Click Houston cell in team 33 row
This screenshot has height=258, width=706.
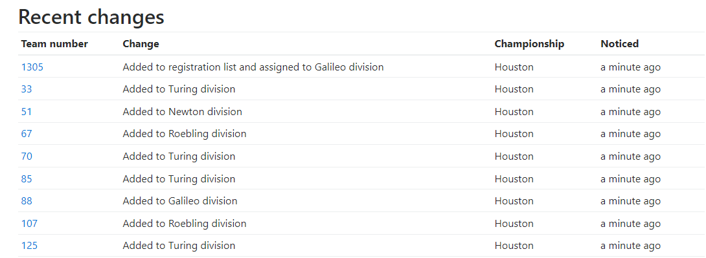[x=514, y=89]
